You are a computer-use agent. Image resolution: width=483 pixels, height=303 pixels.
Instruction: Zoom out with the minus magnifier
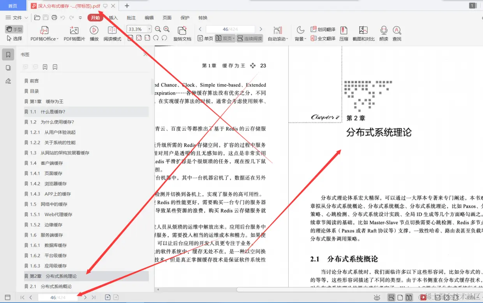click(158, 29)
